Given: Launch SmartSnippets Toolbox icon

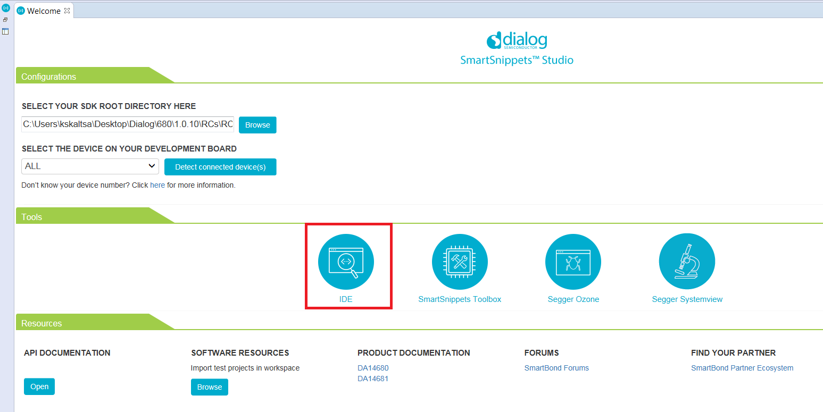Looking at the screenshot, I should 460,262.
